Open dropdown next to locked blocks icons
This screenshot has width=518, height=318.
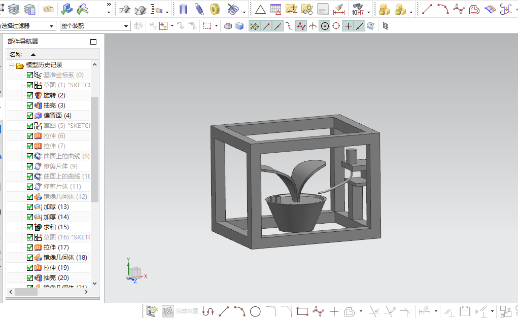click(411, 13)
